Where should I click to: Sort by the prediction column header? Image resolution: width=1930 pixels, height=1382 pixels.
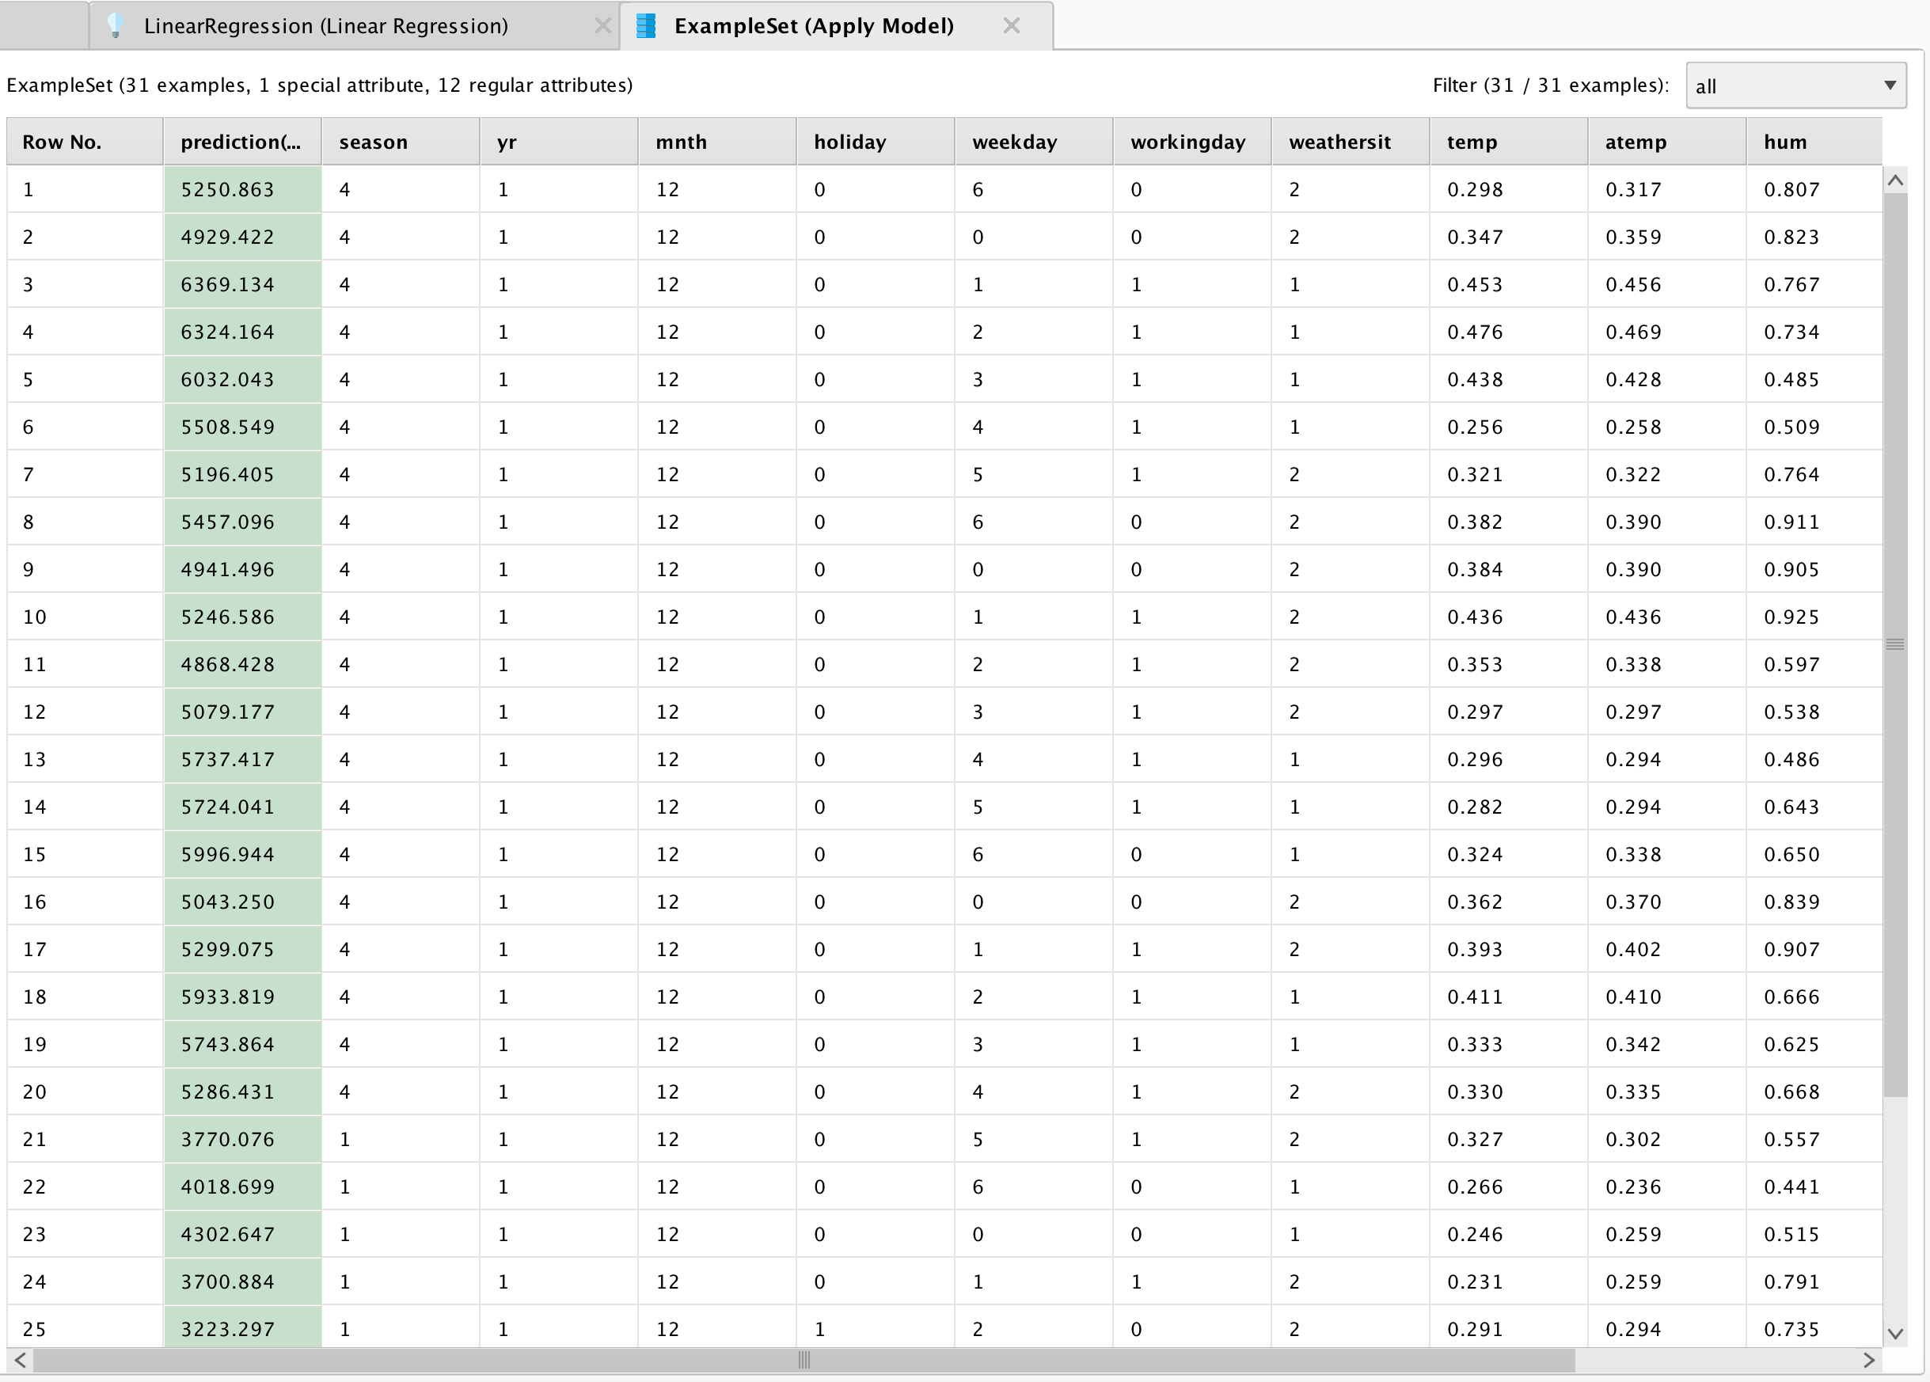[x=242, y=141]
